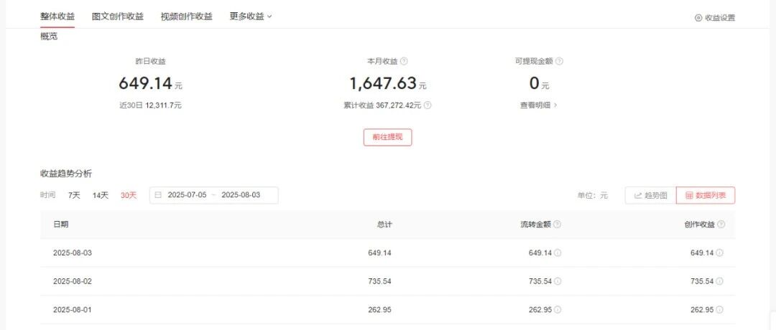This screenshot has width=776, height=330.
Task: Click question icon in 流转金额 header
Action: click(x=558, y=225)
